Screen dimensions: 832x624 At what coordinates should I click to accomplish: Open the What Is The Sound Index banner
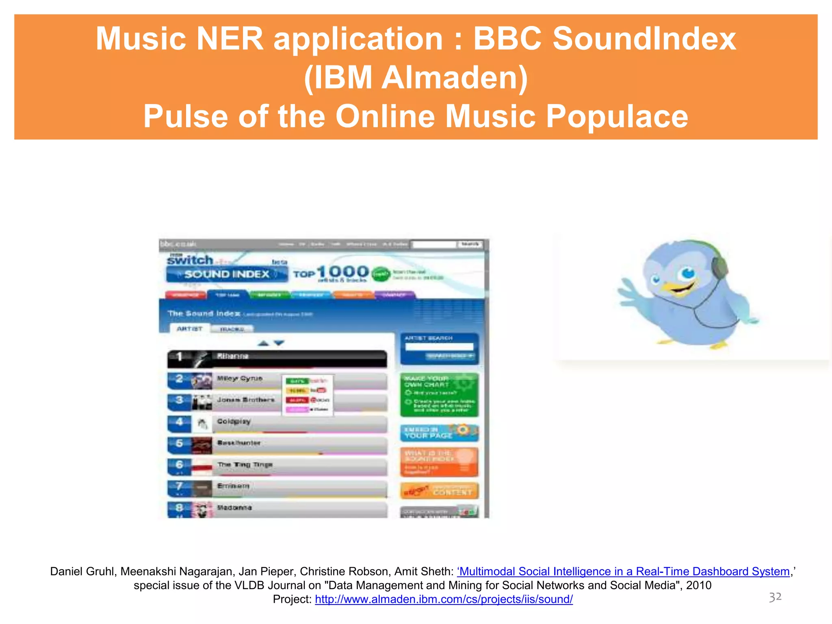coord(439,462)
